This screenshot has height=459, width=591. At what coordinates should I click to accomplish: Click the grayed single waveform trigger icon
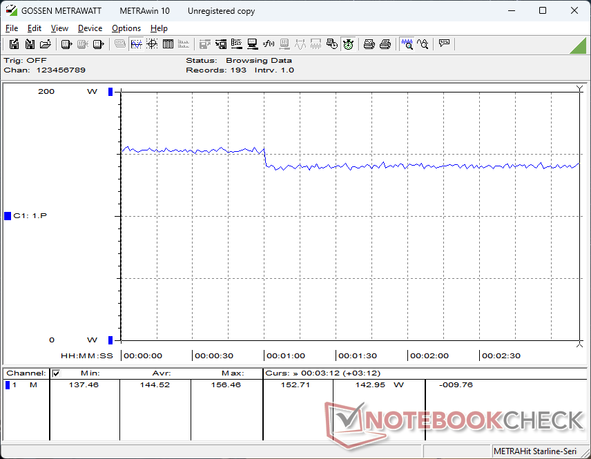tap(300, 44)
